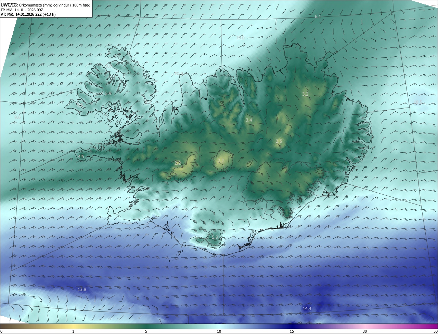Click the dark navy section of the color scale
The image size is (438, 334).
(x=292, y=326)
